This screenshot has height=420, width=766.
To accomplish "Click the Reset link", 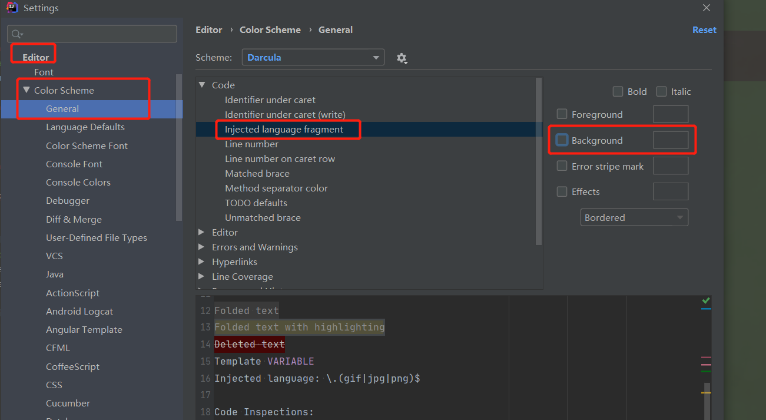I will [x=704, y=29].
